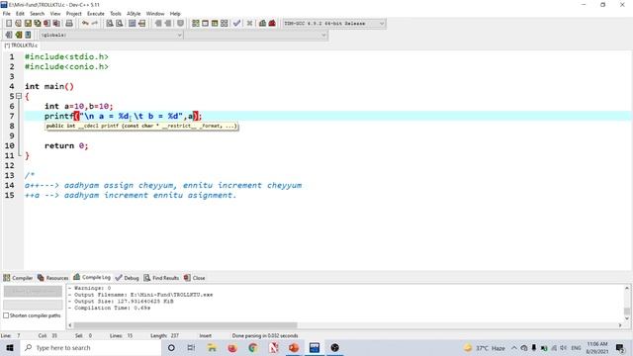The image size is (633, 356).
Task: Open File Explorer from the taskbar
Action: (212, 347)
